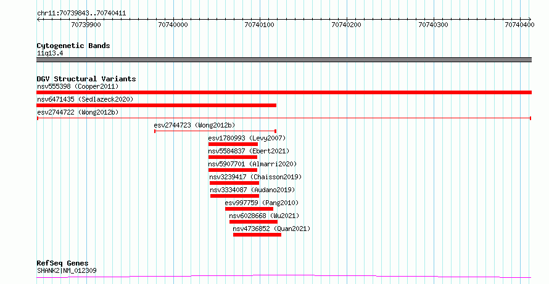
Task: Click the red bar under nsv3239417
Action: tap(234, 183)
